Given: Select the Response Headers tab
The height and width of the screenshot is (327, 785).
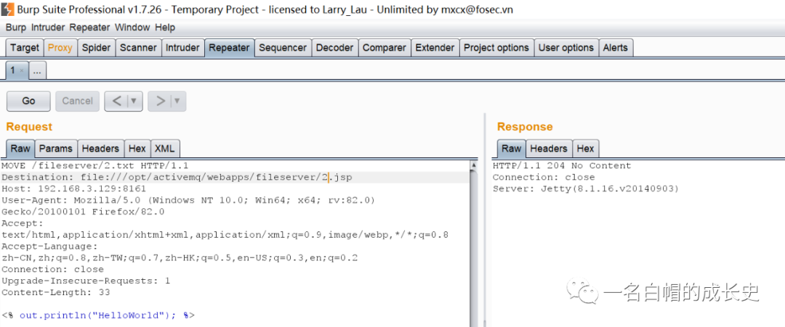Looking at the screenshot, I should coord(549,148).
